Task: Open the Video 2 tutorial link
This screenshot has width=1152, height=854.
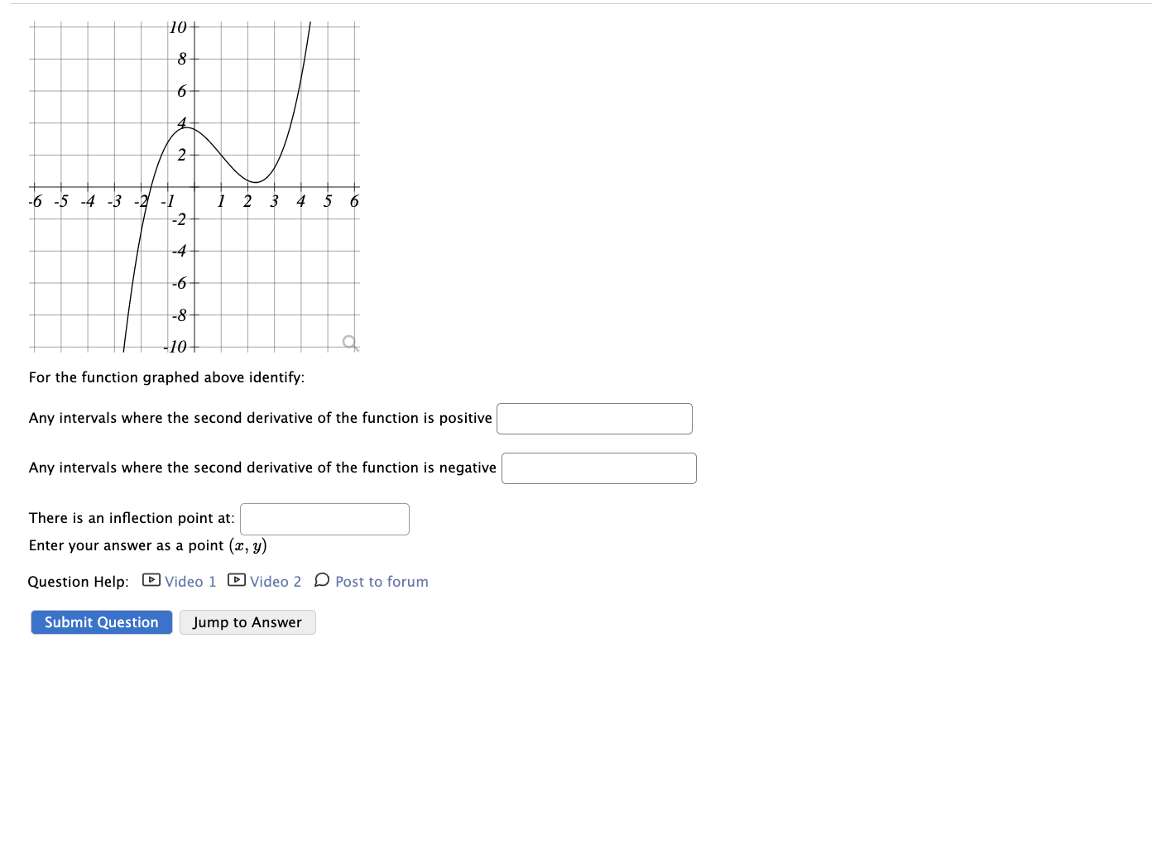Action: pyautogui.click(x=276, y=581)
